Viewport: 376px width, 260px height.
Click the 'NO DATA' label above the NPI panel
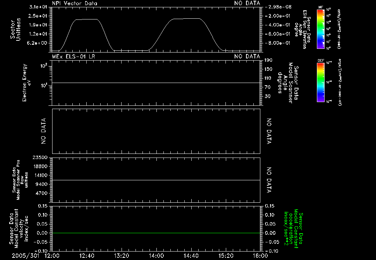click(247, 3)
